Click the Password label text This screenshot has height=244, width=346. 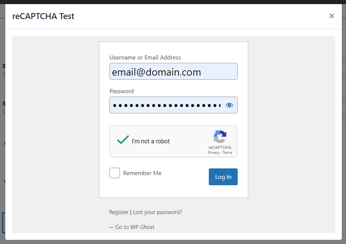coord(121,91)
